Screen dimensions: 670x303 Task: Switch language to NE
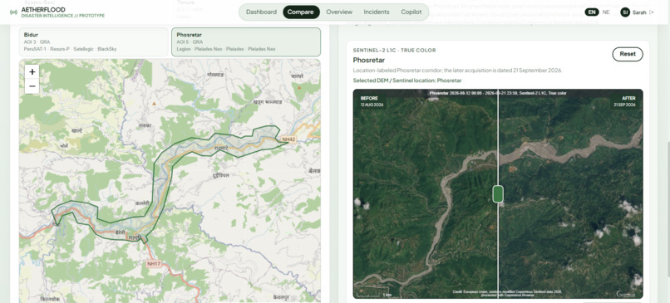[x=606, y=12]
